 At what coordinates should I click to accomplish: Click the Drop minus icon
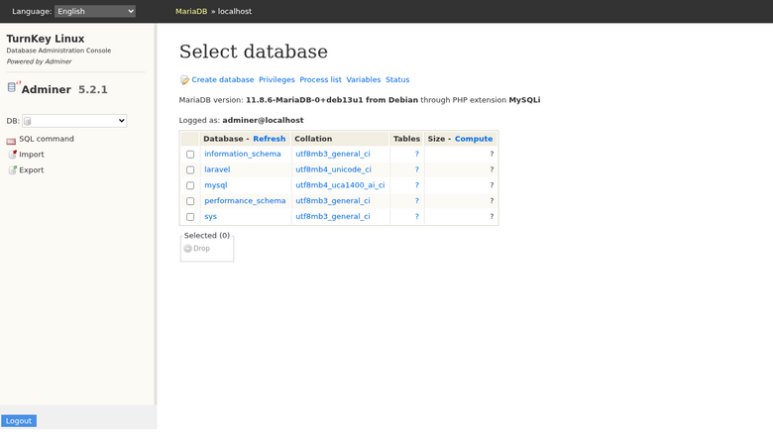188,249
